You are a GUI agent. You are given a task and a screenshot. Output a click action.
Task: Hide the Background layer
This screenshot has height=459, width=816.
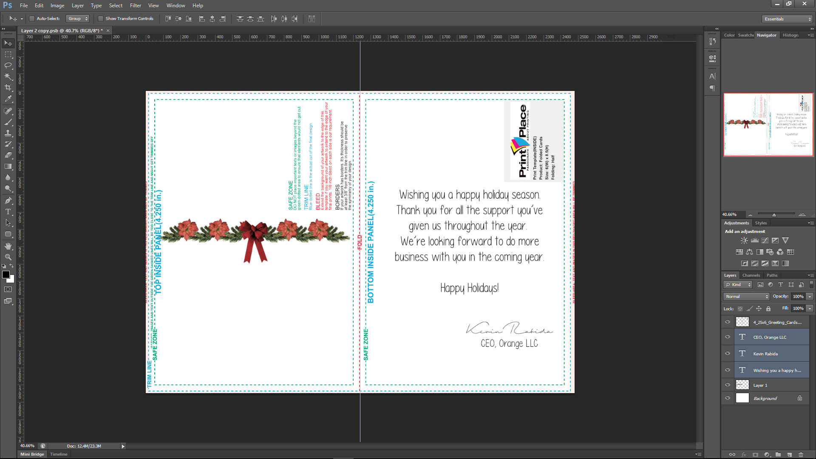pyautogui.click(x=727, y=398)
